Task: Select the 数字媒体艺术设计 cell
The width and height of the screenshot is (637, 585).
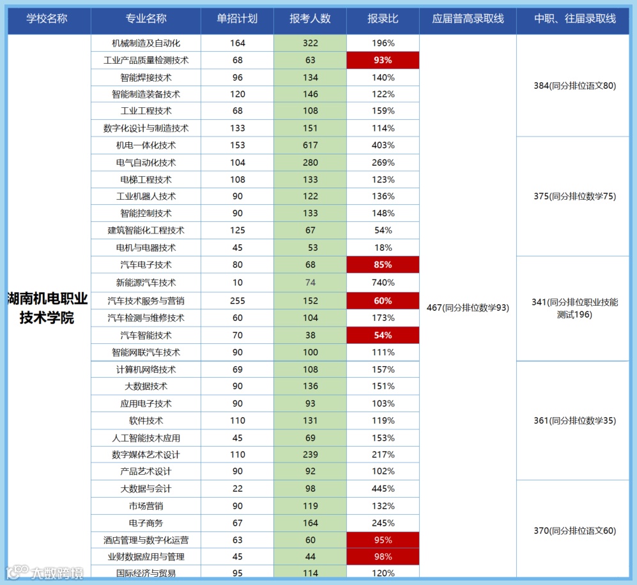Action: (146, 455)
